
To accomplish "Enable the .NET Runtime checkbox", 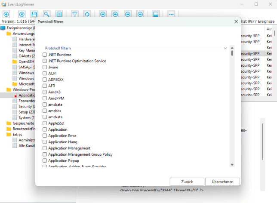I will 45,55.
